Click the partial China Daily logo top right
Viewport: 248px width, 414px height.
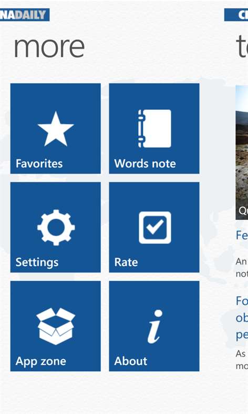[x=236, y=15]
